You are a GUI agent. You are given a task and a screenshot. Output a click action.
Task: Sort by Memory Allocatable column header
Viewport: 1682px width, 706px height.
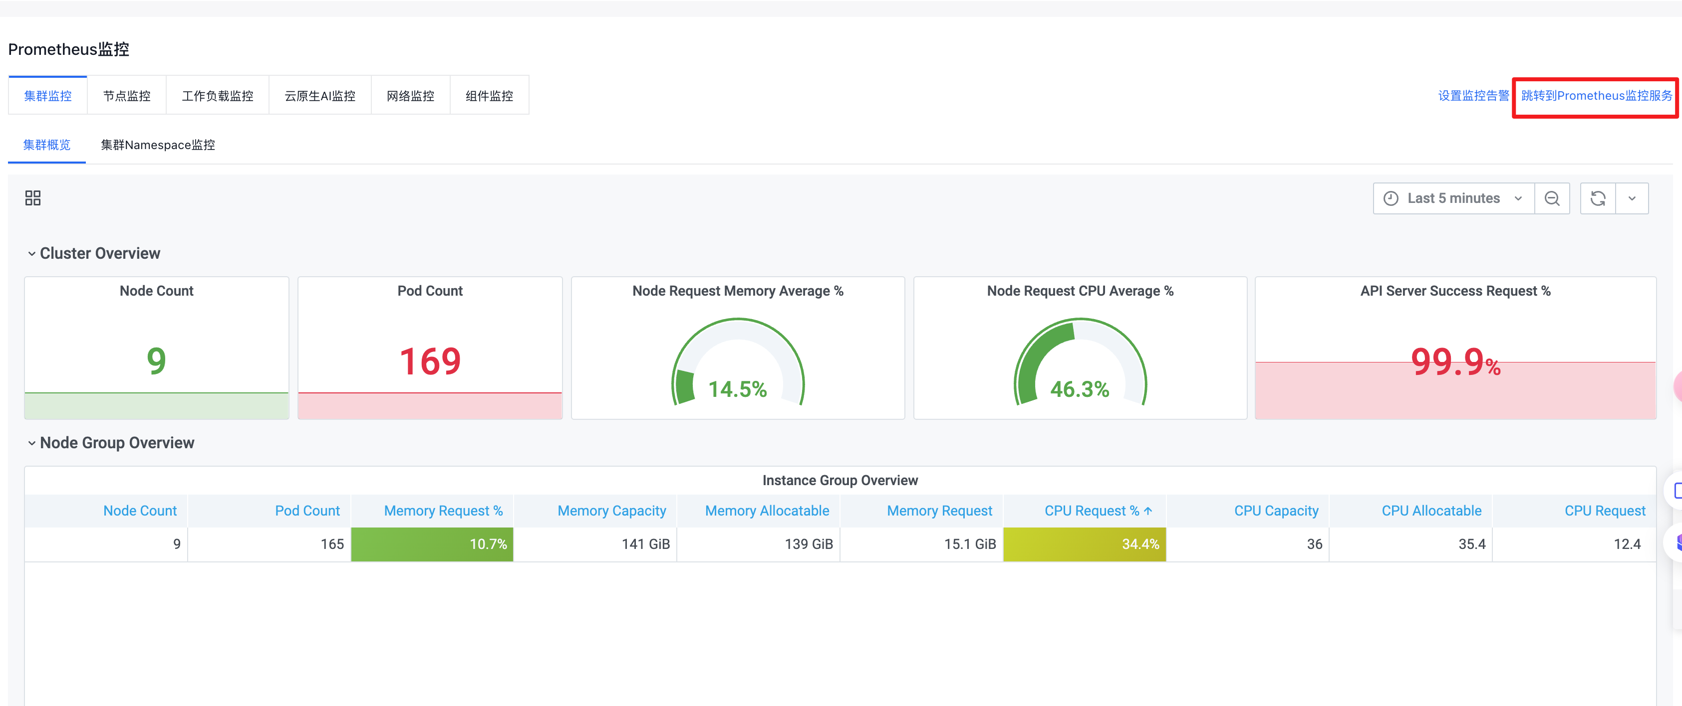point(767,511)
